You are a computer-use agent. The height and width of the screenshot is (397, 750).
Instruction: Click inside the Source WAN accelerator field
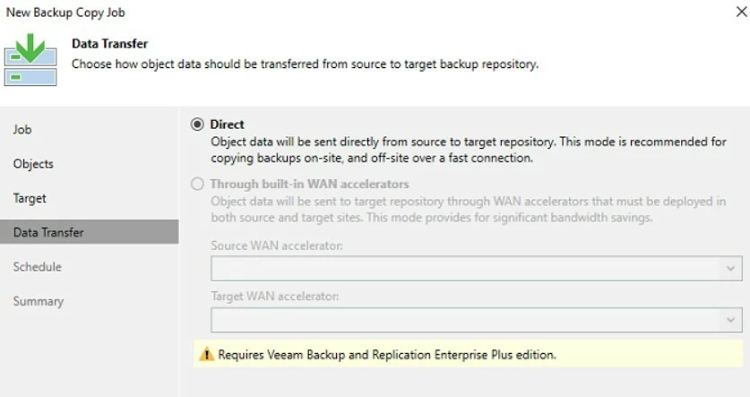coord(466,269)
